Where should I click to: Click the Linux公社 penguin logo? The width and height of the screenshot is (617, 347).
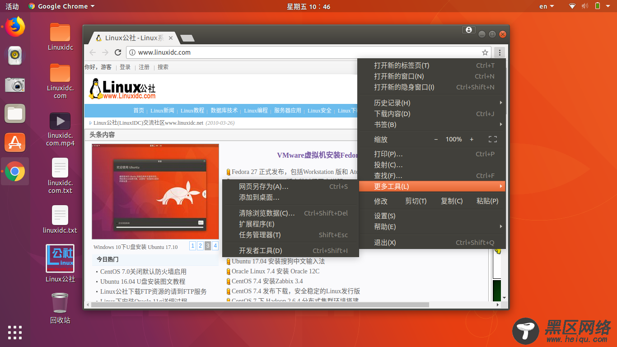122,89
